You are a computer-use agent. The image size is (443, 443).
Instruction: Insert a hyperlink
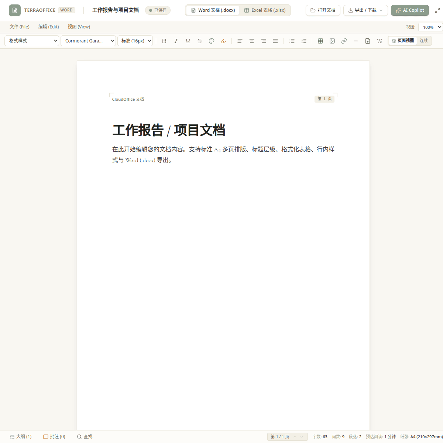click(x=344, y=41)
